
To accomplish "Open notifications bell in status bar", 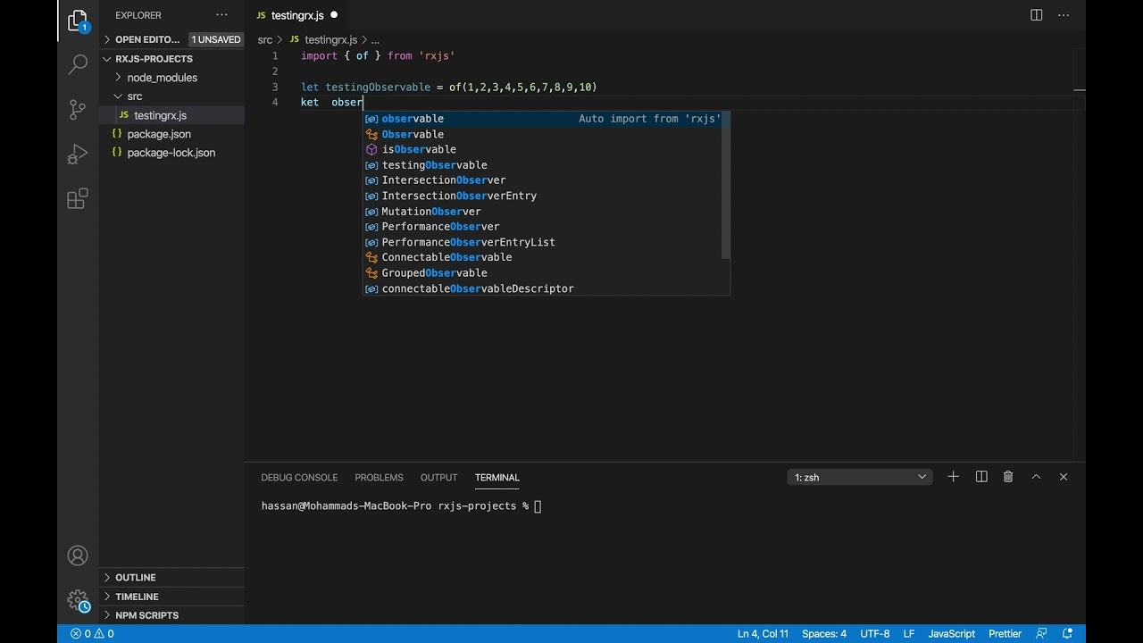I will (x=1067, y=634).
